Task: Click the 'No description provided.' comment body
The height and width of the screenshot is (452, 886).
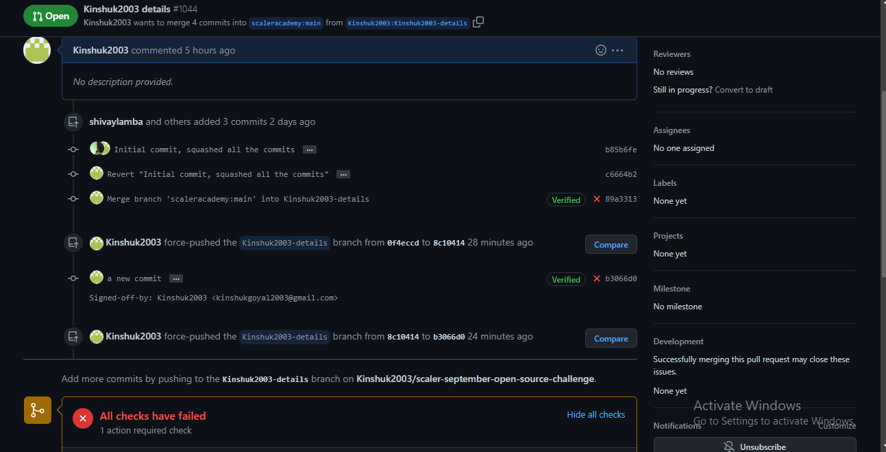Action: 123,82
